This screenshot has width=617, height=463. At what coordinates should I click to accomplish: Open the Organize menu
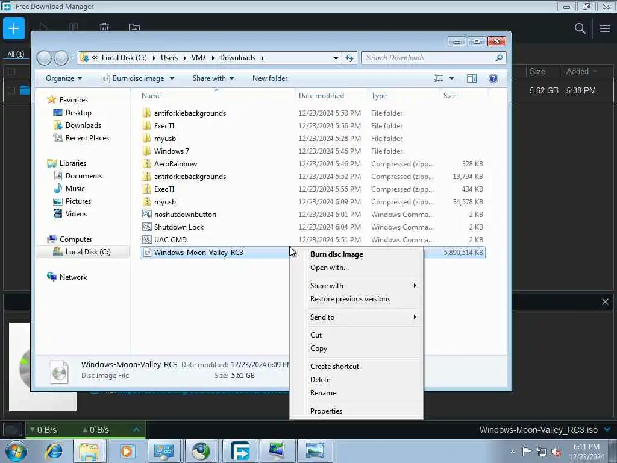click(x=64, y=78)
